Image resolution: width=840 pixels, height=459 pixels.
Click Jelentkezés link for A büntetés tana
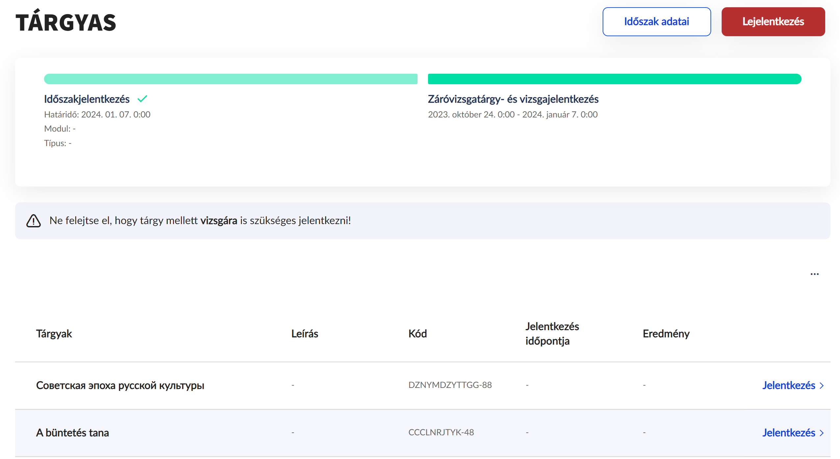coord(788,433)
